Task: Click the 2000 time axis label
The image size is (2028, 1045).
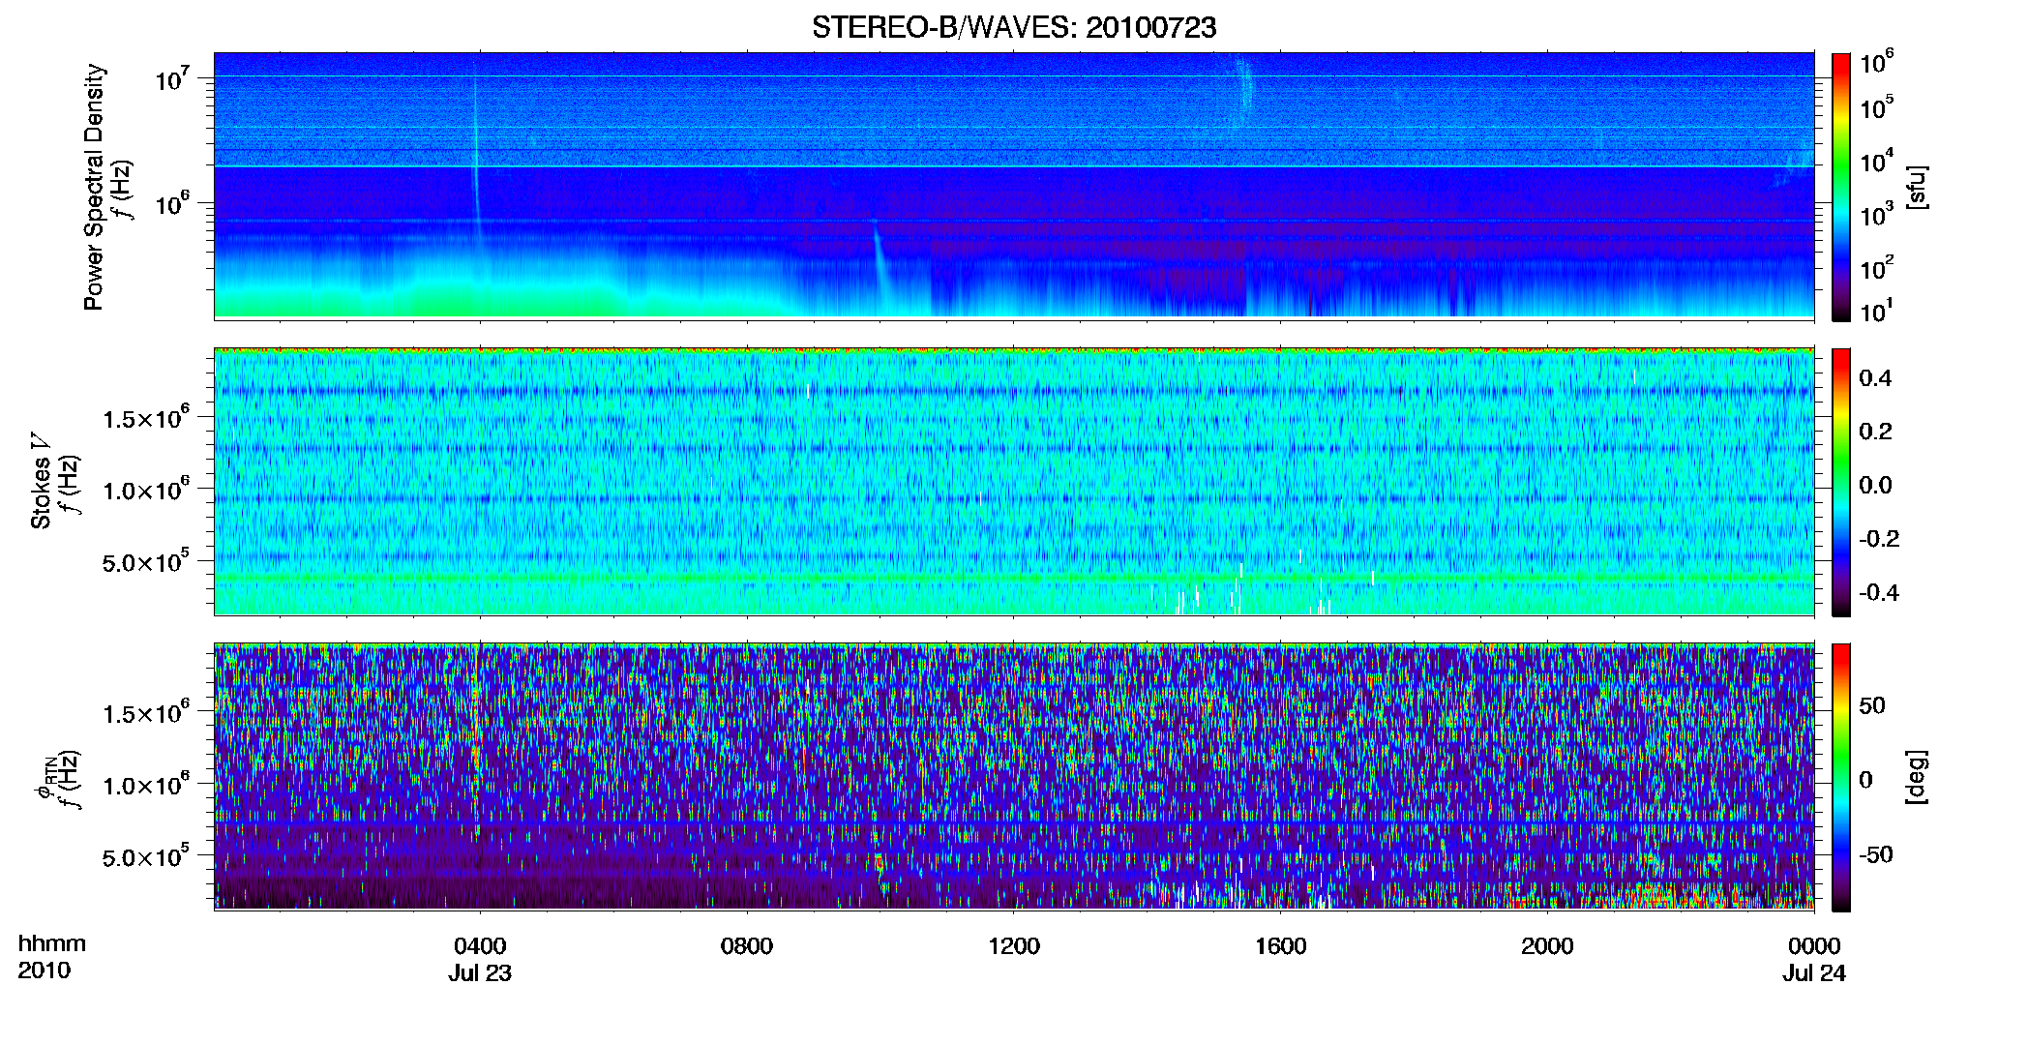Action: pos(1547,945)
